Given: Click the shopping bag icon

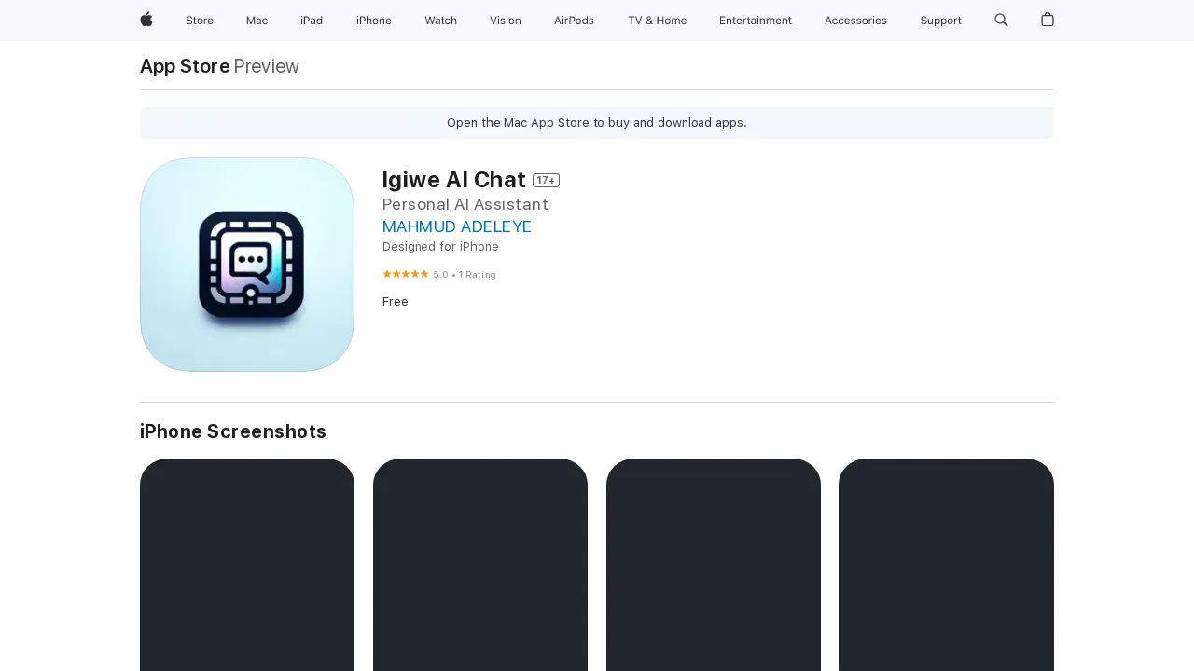Looking at the screenshot, I should [1046, 21].
